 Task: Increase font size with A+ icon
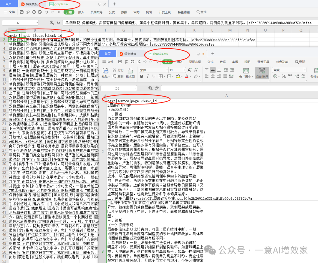click(x=189, y=70)
